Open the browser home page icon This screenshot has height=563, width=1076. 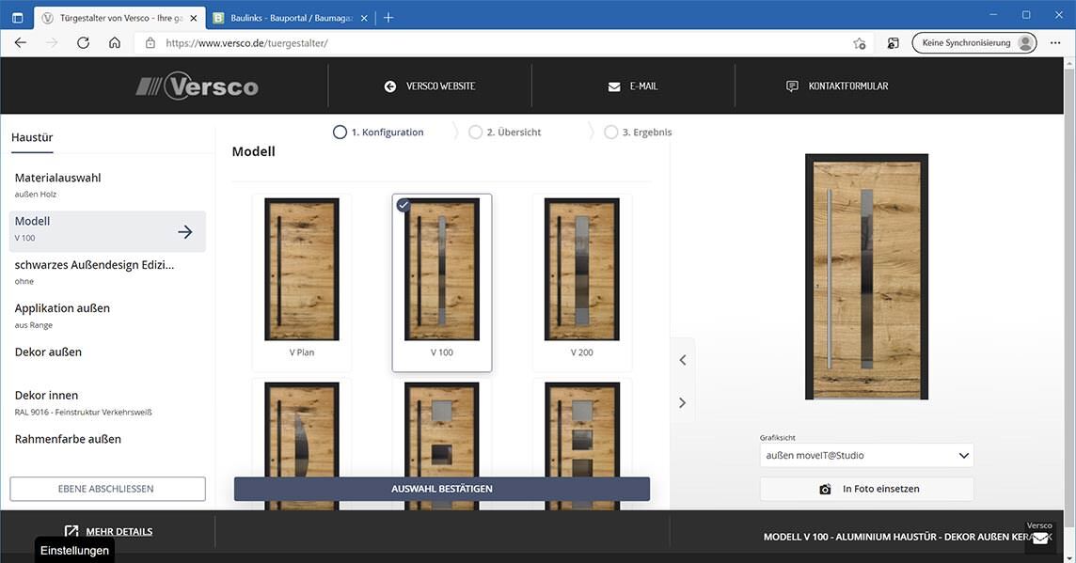tap(115, 42)
